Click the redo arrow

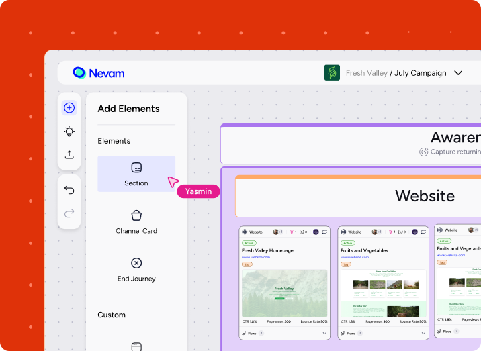click(69, 213)
